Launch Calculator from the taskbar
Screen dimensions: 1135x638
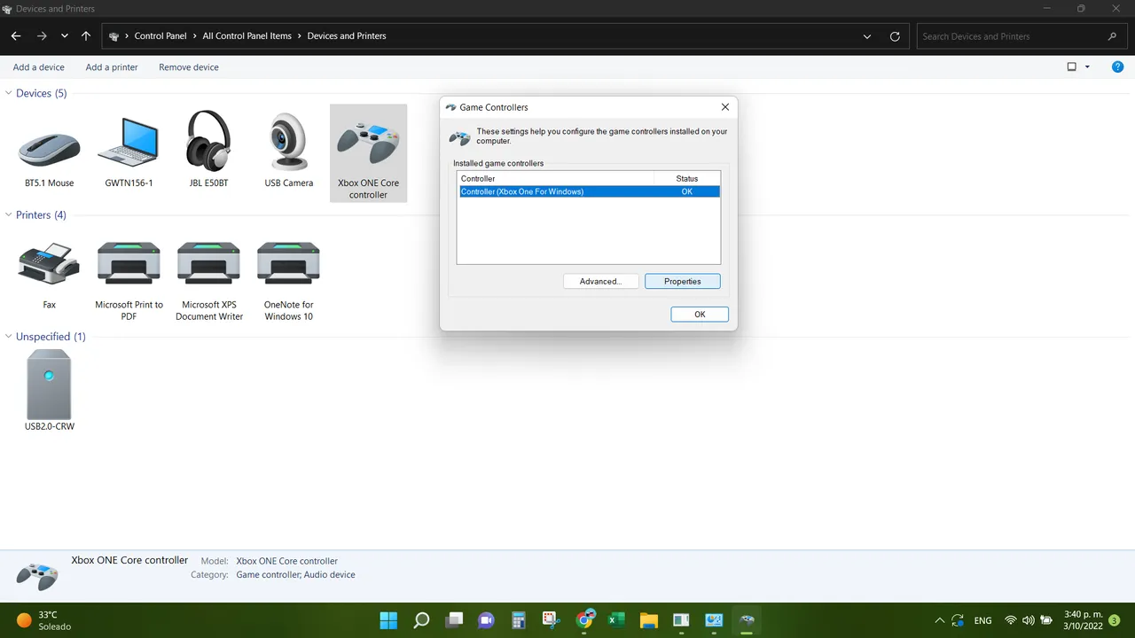tap(519, 620)
